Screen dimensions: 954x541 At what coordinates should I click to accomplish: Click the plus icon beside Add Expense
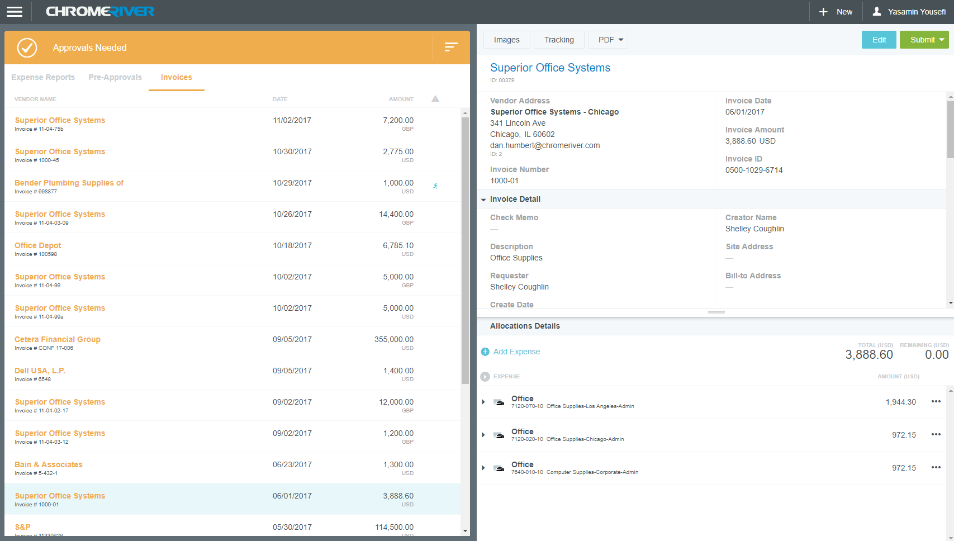(x=485, y=352)
